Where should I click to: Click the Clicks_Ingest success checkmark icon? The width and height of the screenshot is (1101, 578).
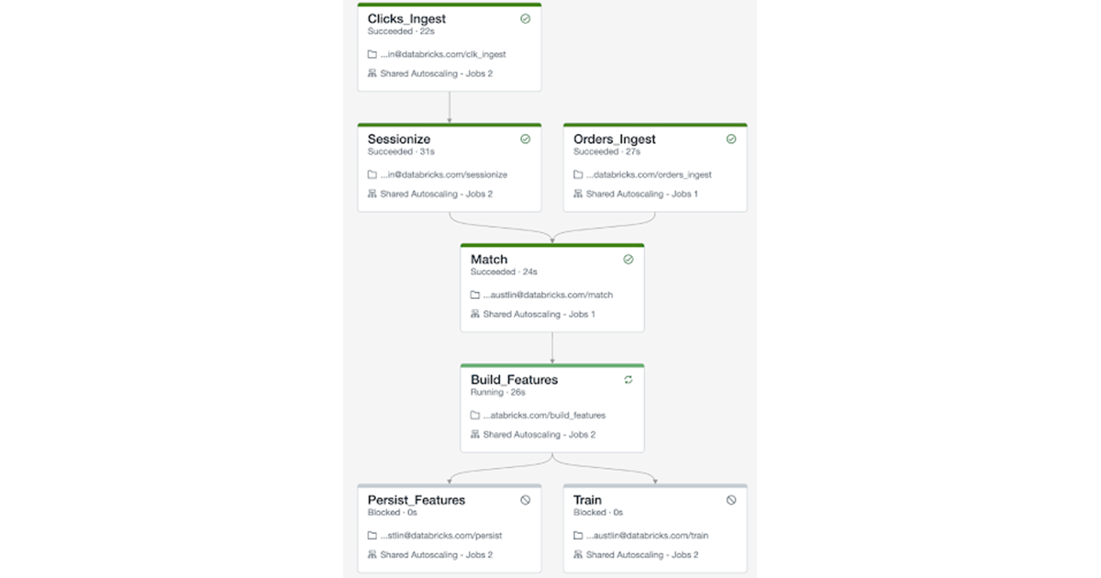point(526,18)
